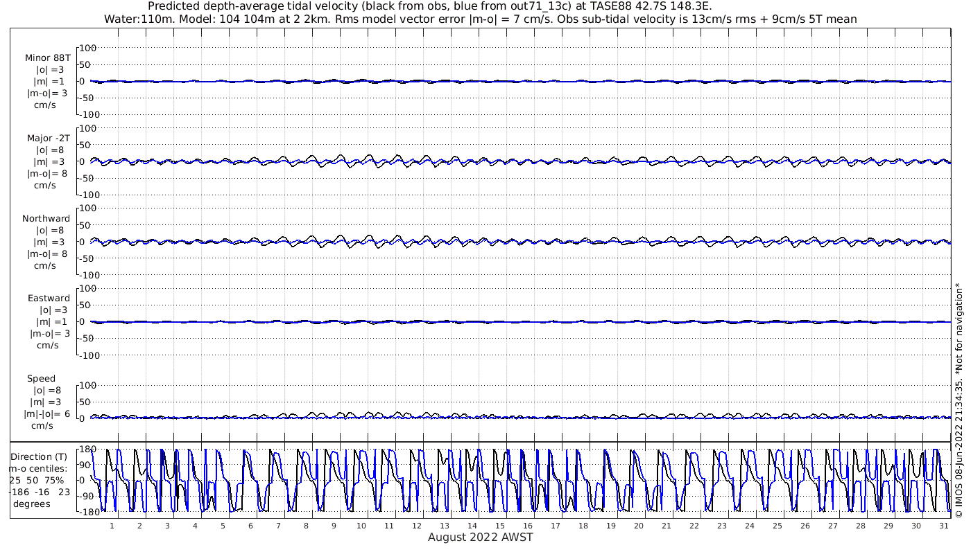The height and width of the screenshot is (552, 971).
Task: Select the 'Major -2T' panel label
Action: click(x=48, y=139)
